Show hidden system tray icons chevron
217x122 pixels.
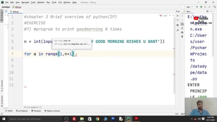pyautogui.click(x=192, y=119)
